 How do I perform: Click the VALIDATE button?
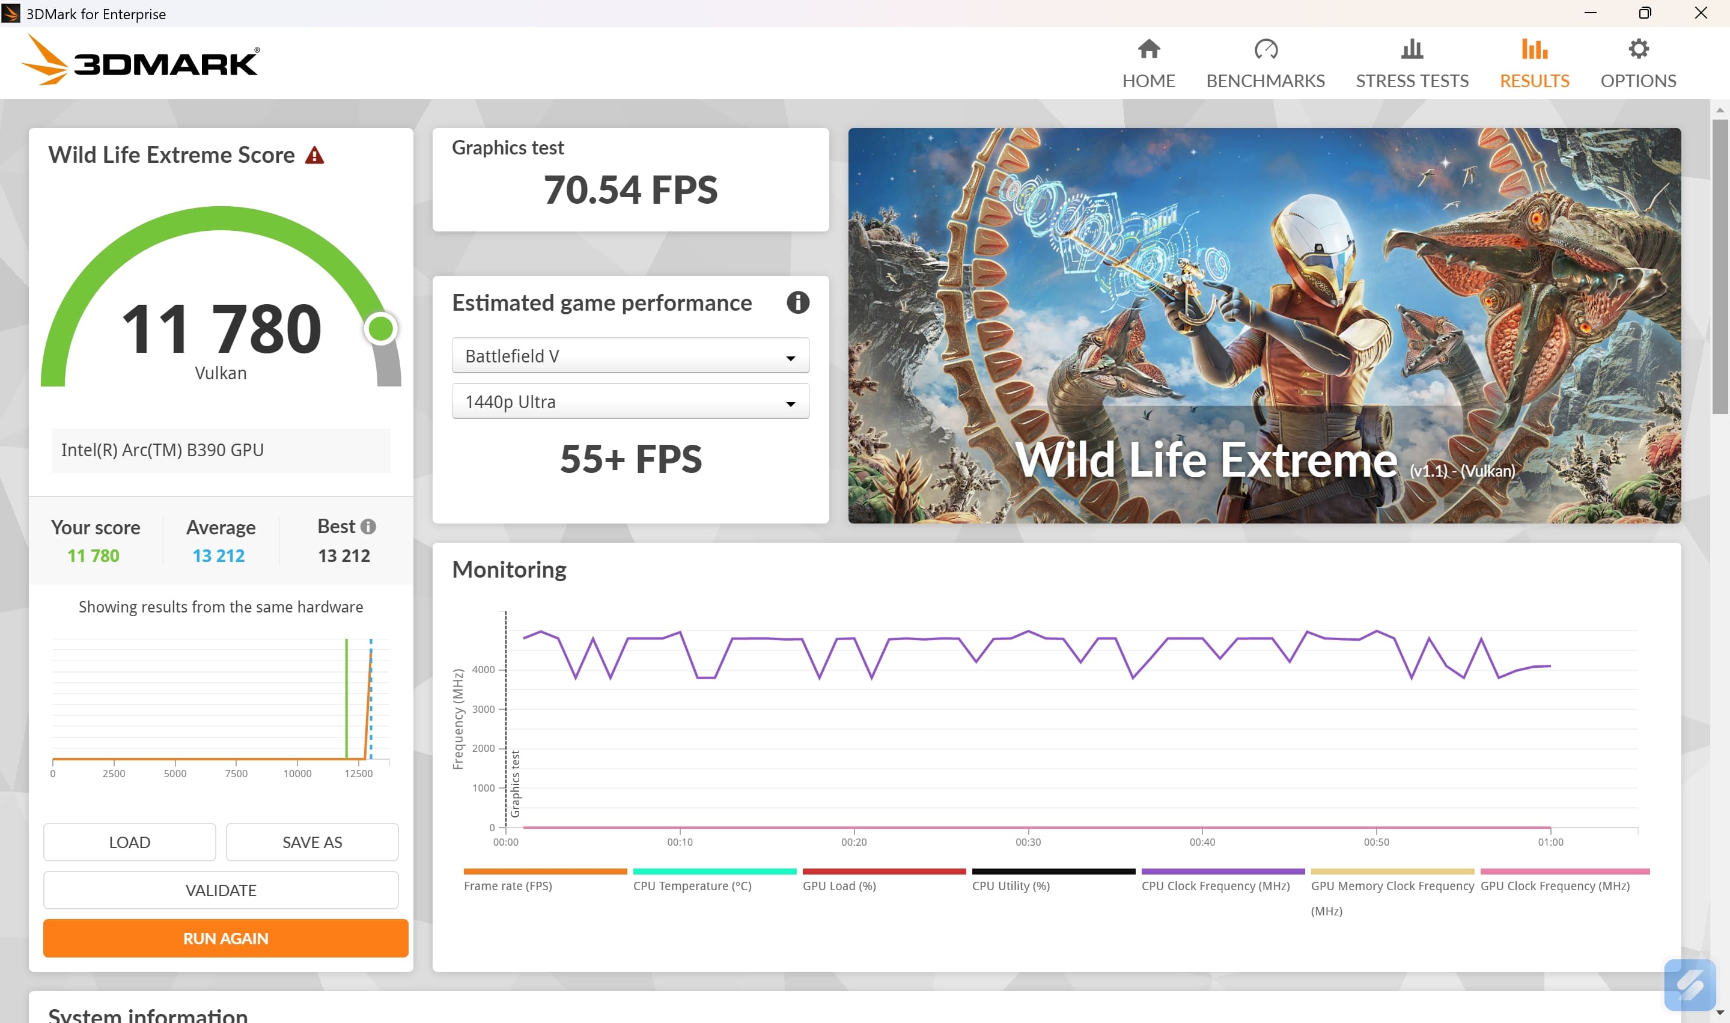[221, 890]
